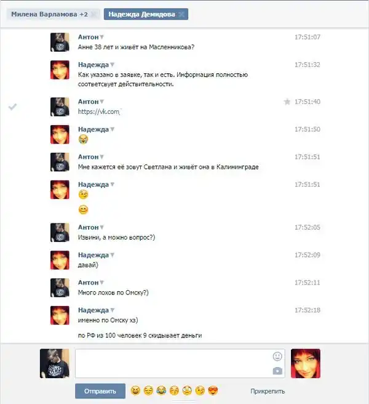Insert the tears of joy emoji
The width and height of the screenshot is (369, 404).
(161, 391)
